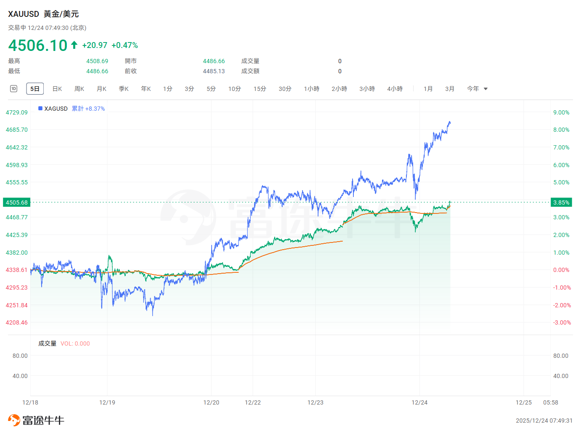Select the 15分 interval
The image size is (581, 434).
coord(260,89)
